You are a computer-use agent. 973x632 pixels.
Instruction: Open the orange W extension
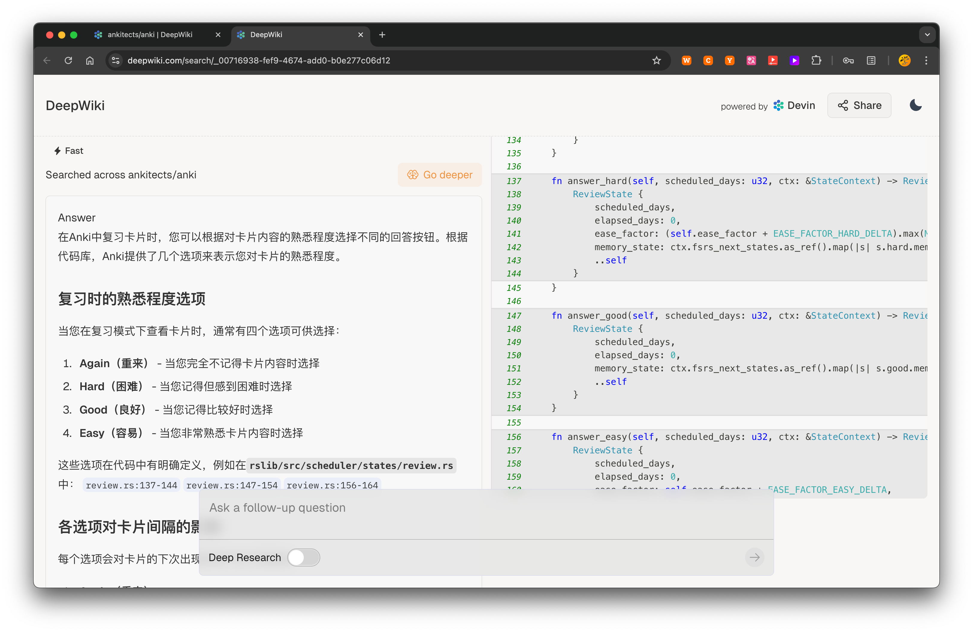point(686,60)
